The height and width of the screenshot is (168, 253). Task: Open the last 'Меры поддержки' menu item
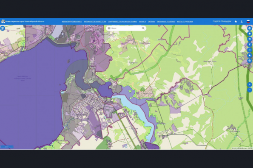(185, 21)
